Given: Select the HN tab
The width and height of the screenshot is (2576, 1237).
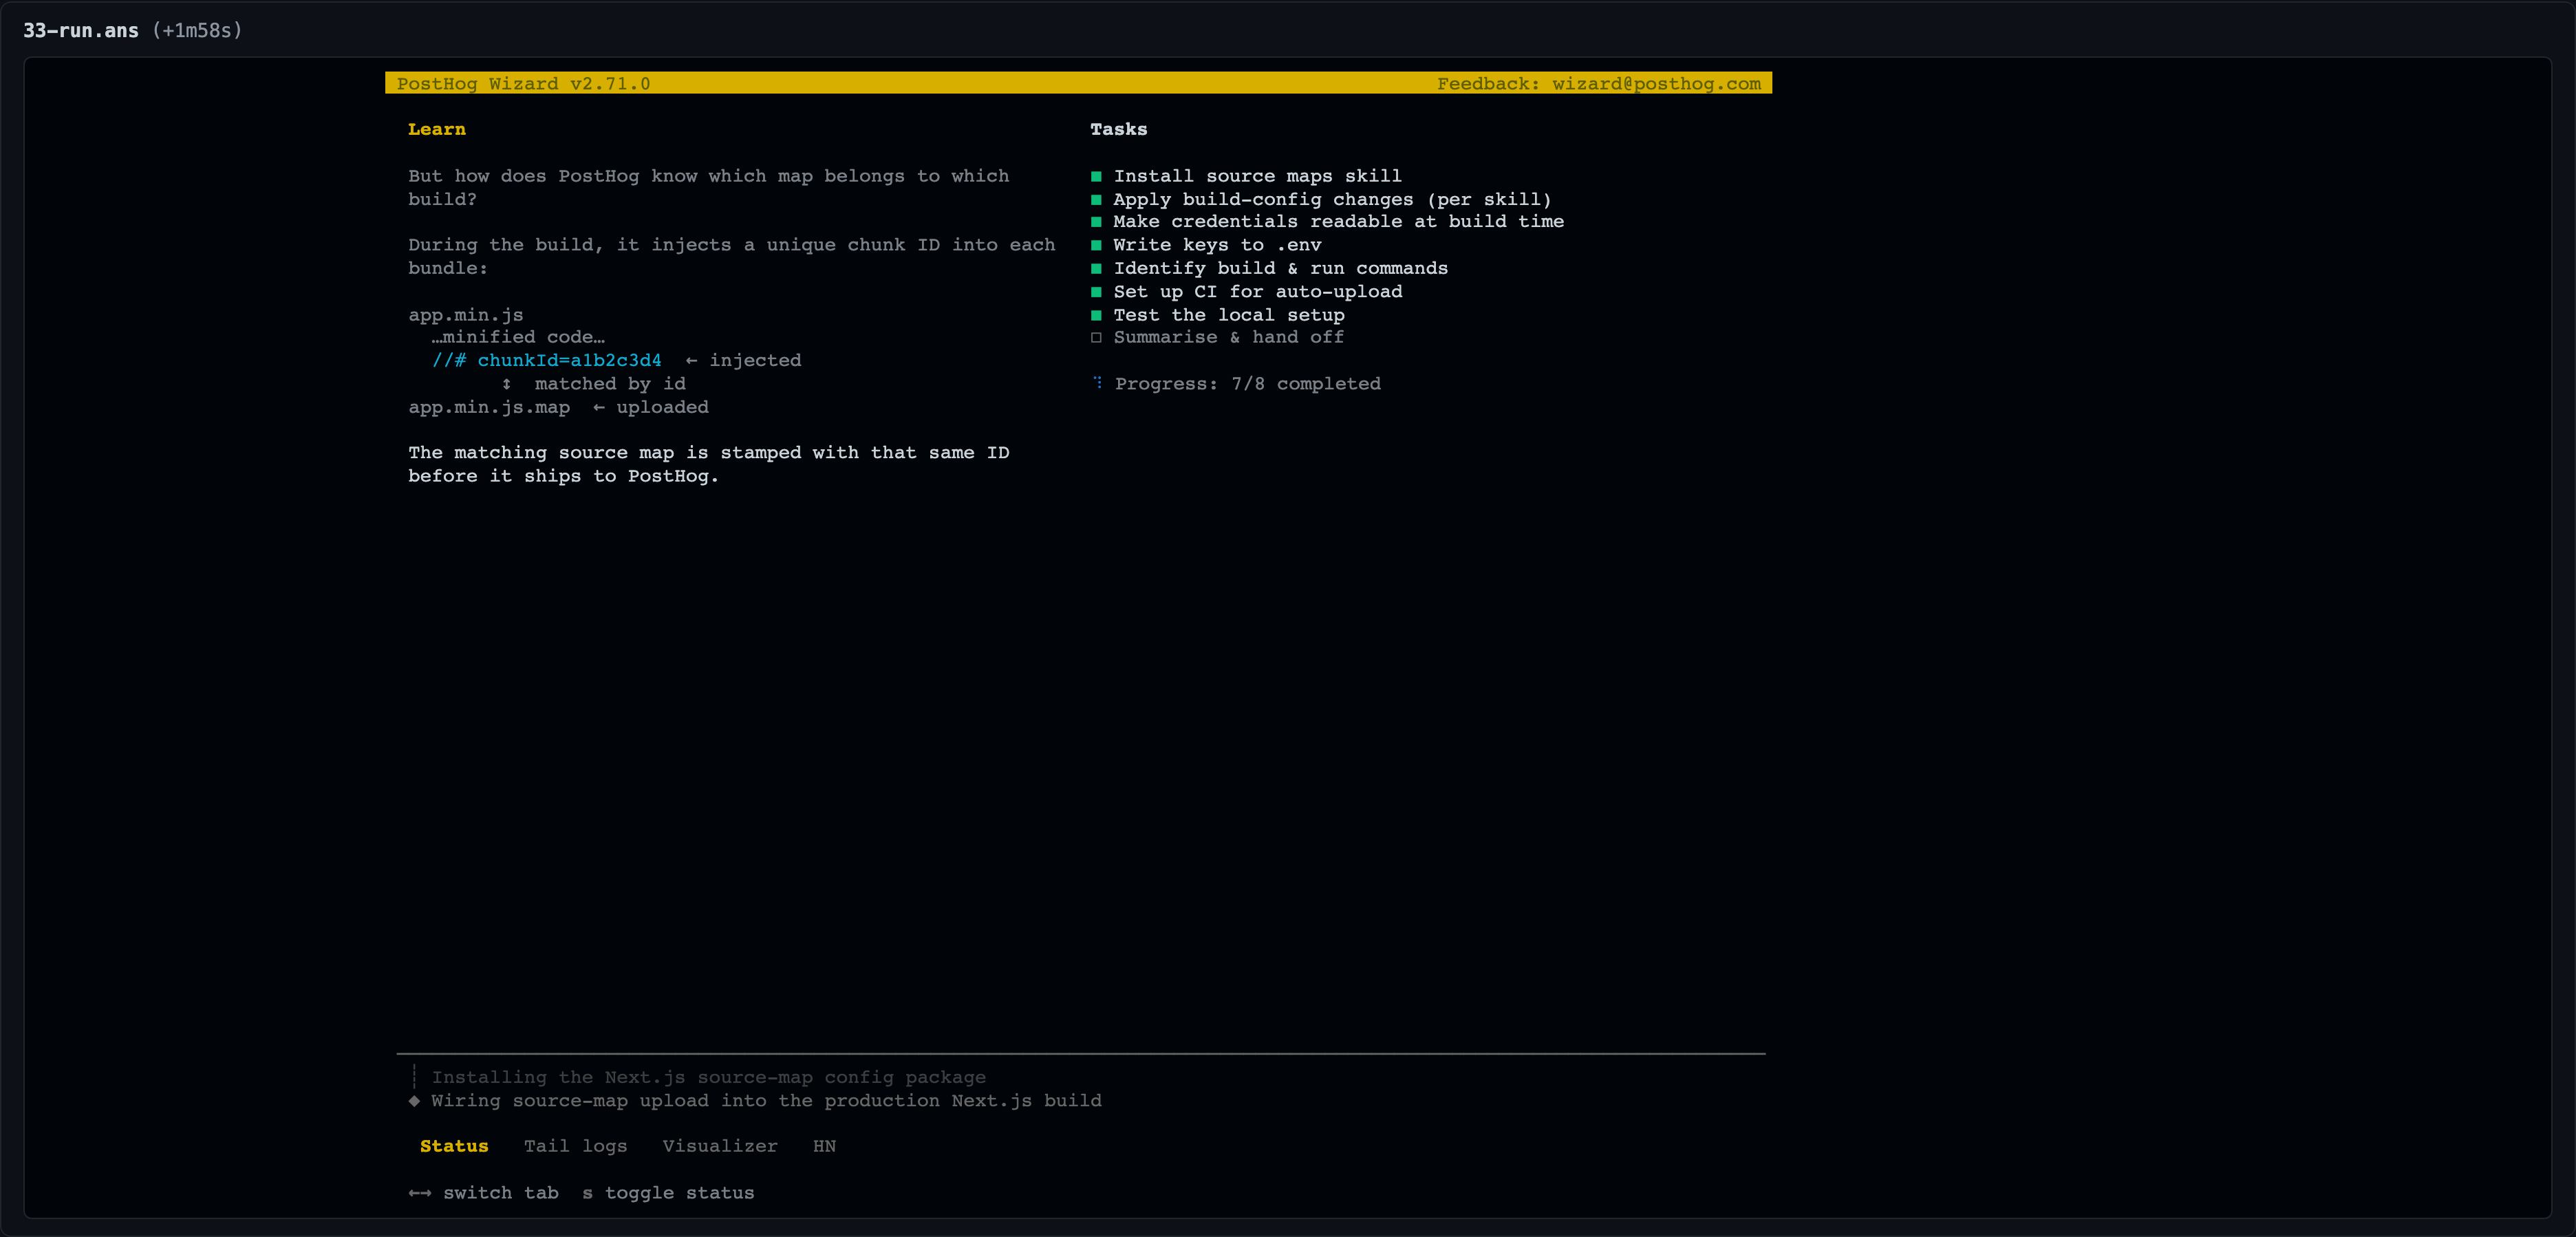Looking at the screenshot, I should 824,1146.
